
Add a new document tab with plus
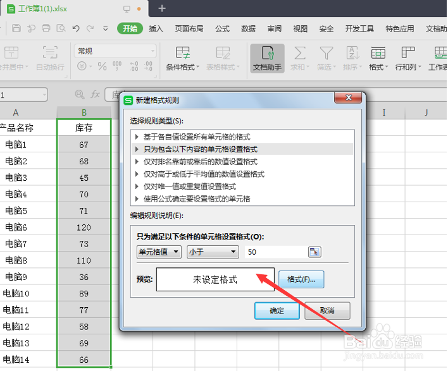click(x=162, y=8)
